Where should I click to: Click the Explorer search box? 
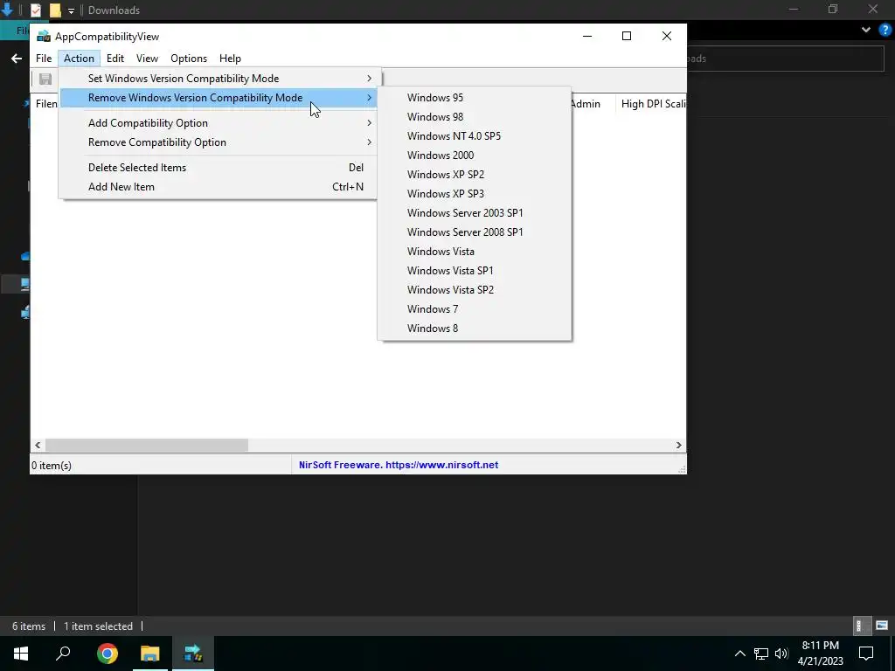pos(786,59)
